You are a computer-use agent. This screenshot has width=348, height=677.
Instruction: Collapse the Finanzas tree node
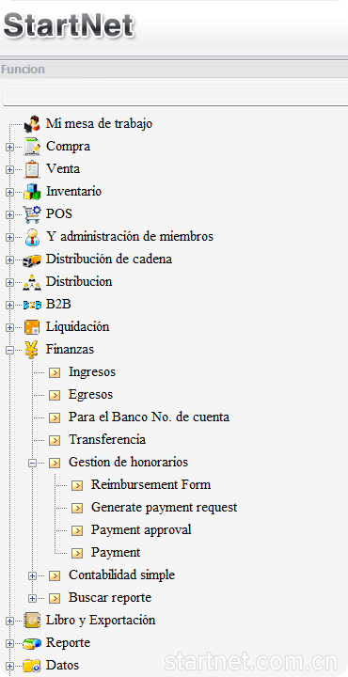click(9, 350)
